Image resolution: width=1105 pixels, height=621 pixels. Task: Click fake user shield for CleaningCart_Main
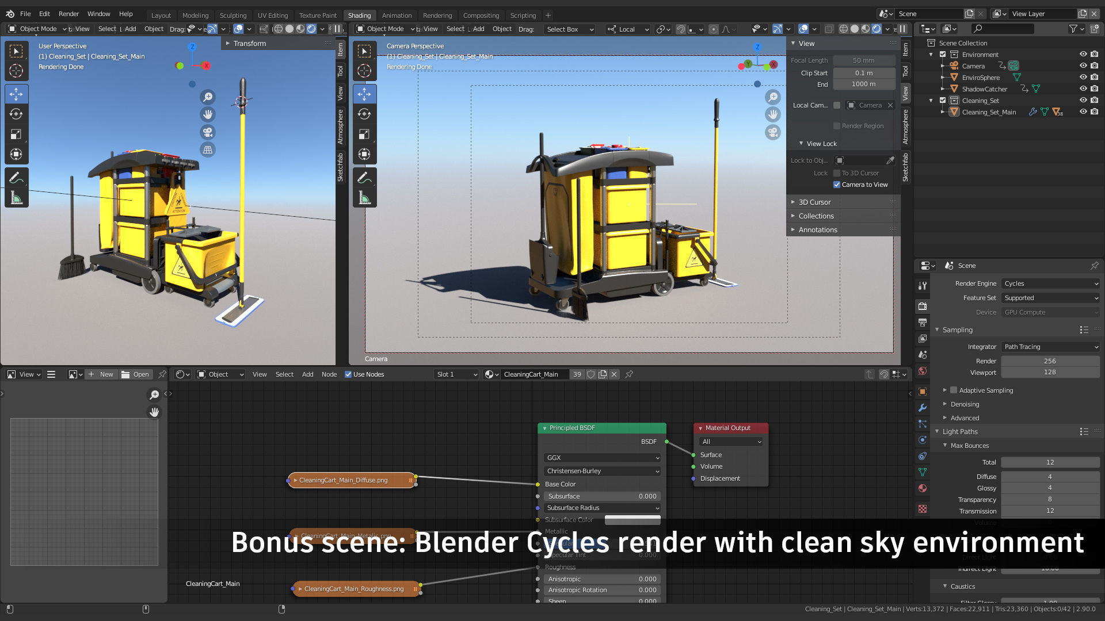[590, 374]
